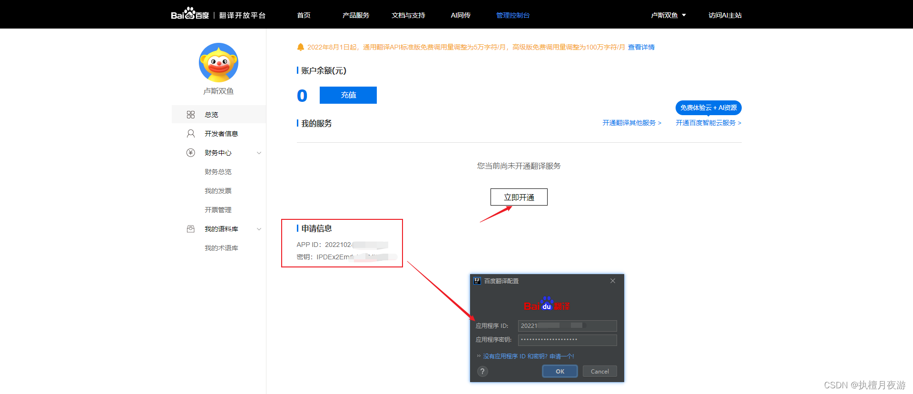Click the 我的语料库 icon
The width and height of the screenshot is (913, 394).
coord(191,229)
